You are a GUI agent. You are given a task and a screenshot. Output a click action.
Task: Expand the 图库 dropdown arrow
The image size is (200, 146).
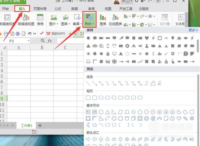click(x=69, y=24)
